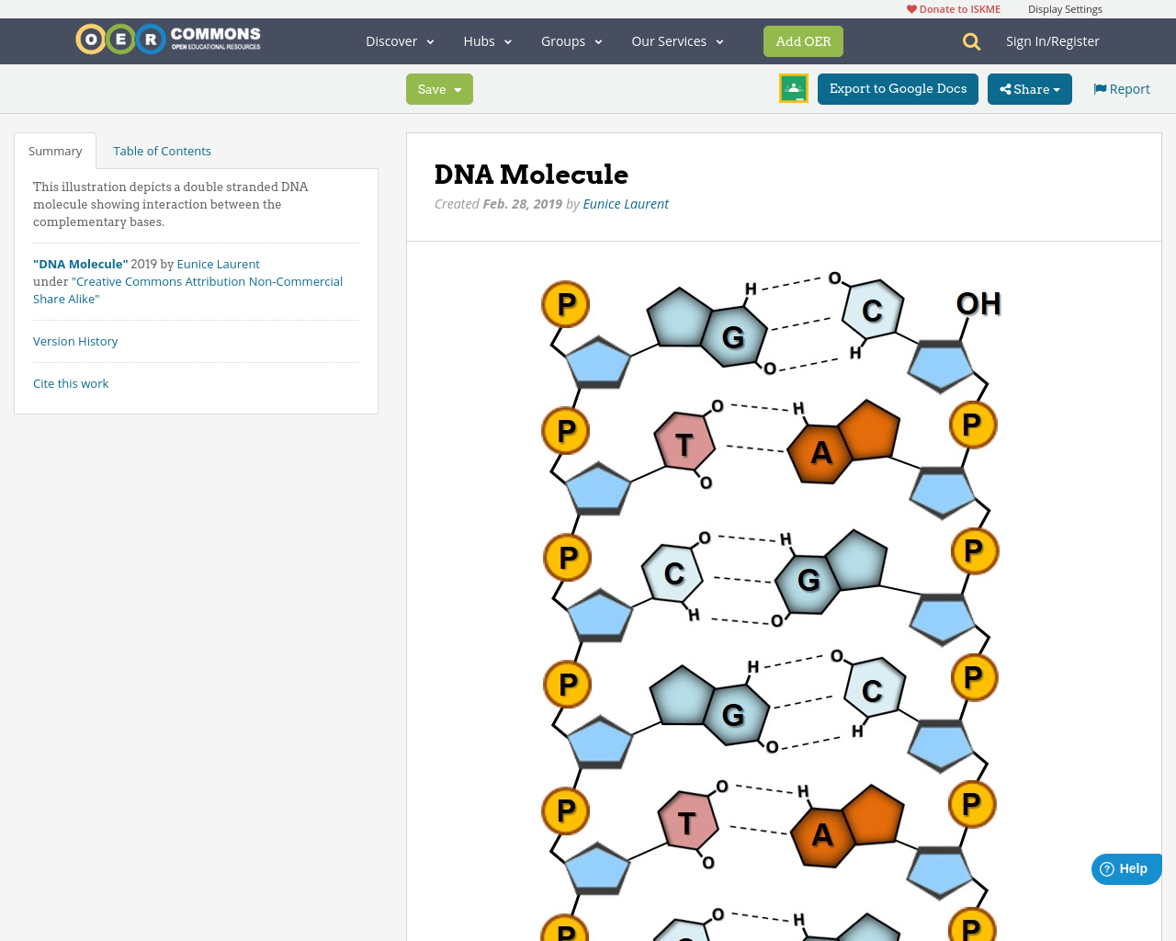Open the Version History link
Image resolution: width=1176 pixels, height=941 pixels.
(x=75, y=340)
